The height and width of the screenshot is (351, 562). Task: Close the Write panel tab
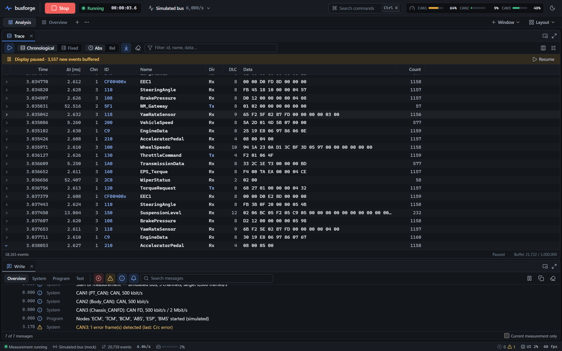click(x=32, y=266)
